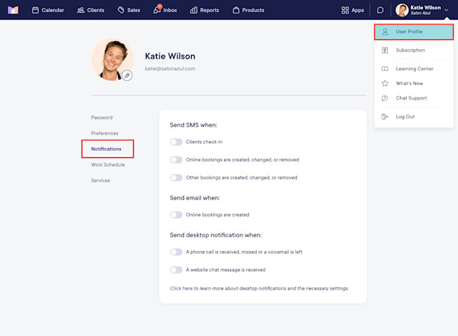Click Katie Wilson's small avatar in top bar
Viewport: 458px width, 336px height.
coord(402,10)
